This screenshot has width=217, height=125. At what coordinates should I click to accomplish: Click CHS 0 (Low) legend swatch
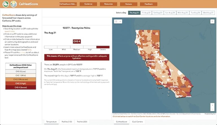pyautogui.click(x=21, y=72)
